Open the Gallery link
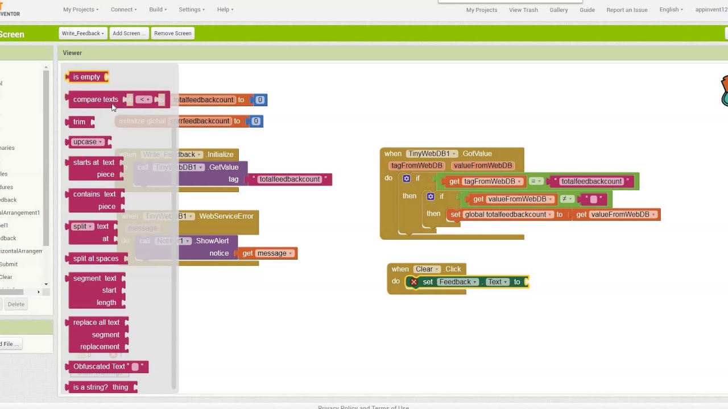The image size is (728, 409). 559,10
